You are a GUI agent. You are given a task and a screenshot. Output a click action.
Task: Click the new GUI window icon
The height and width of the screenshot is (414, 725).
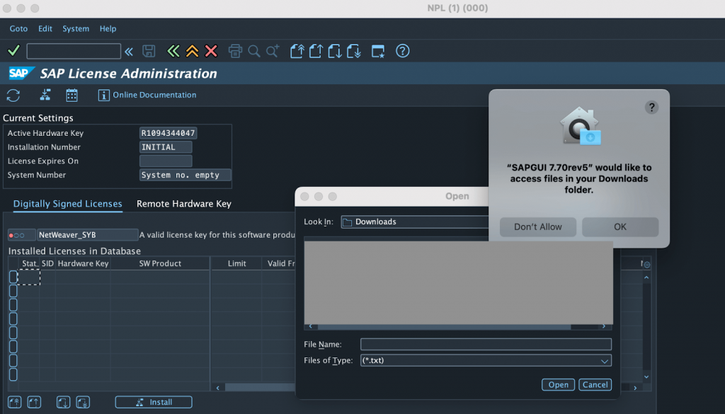pyautogui.click(x=378, y=51)
